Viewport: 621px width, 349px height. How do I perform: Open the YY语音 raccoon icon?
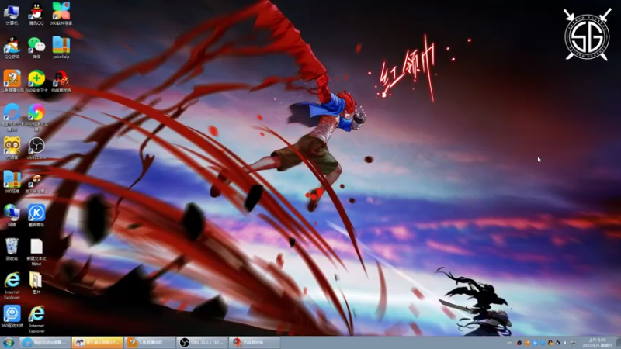point(12,148)
